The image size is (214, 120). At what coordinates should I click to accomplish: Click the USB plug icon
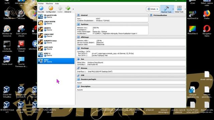78,75
